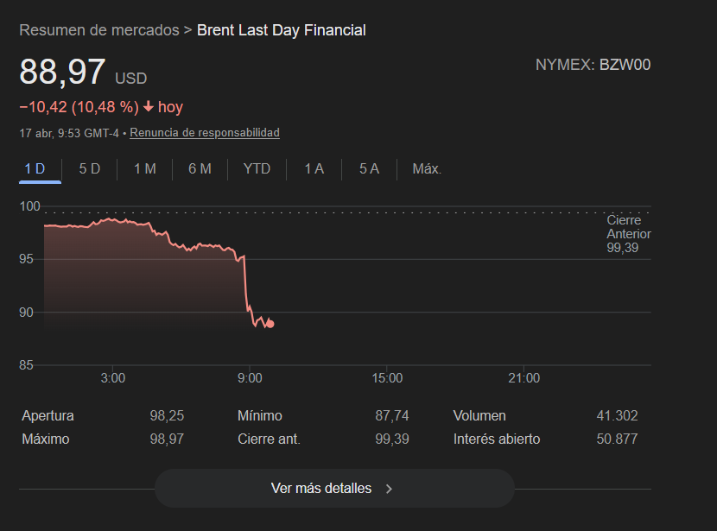The height and width of the screenshot is (531, 717).
Task: Click the Cierre Anterior 99,39 chart label
Action: tap(628, 234)
